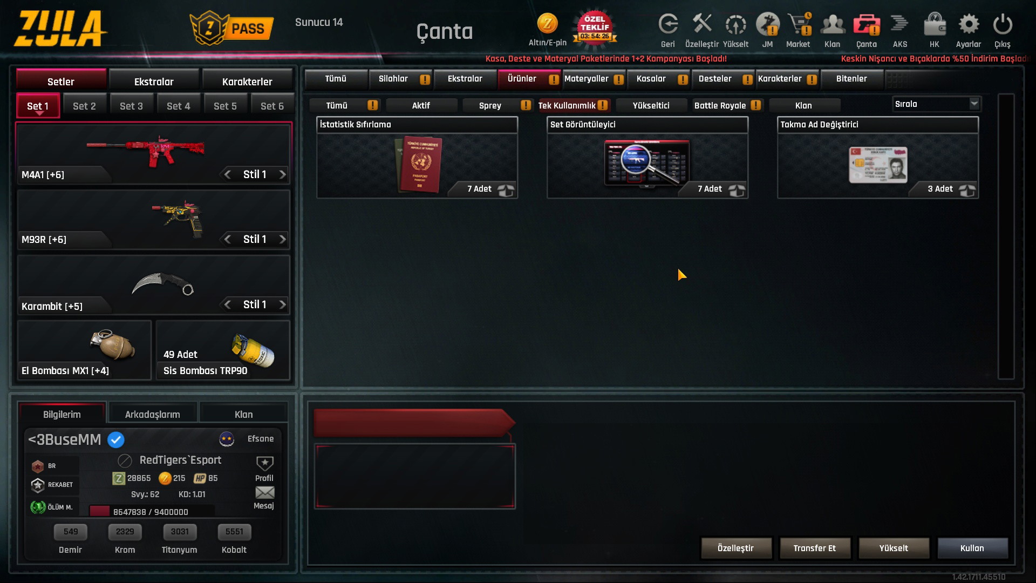This screenshot has height=583, width=1036.
Task: Select the İstatistik Sıfırlama item
Action: pos(417,158)
